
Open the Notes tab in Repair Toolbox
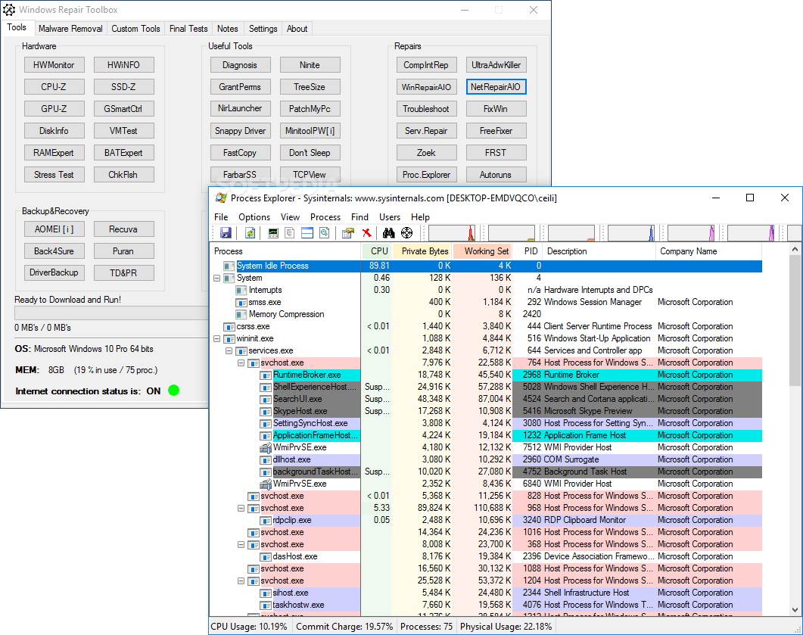(x=227, y=29)
